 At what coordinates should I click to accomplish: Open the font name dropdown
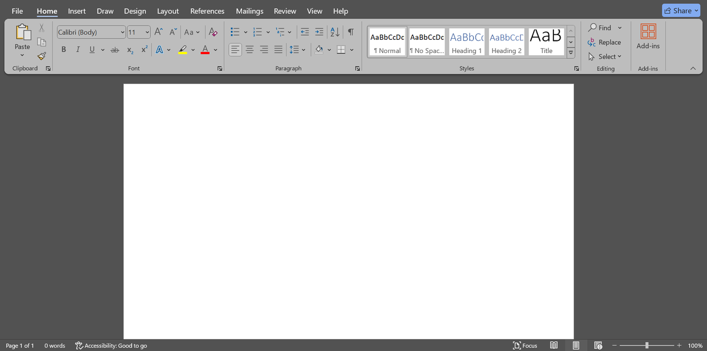[123, 33]
